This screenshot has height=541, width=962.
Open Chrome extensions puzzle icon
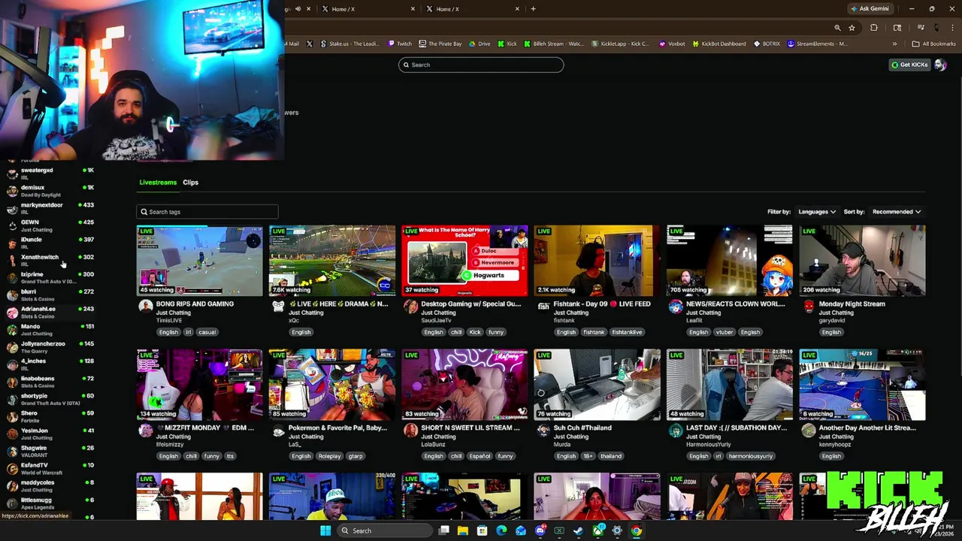coord(874,28)
